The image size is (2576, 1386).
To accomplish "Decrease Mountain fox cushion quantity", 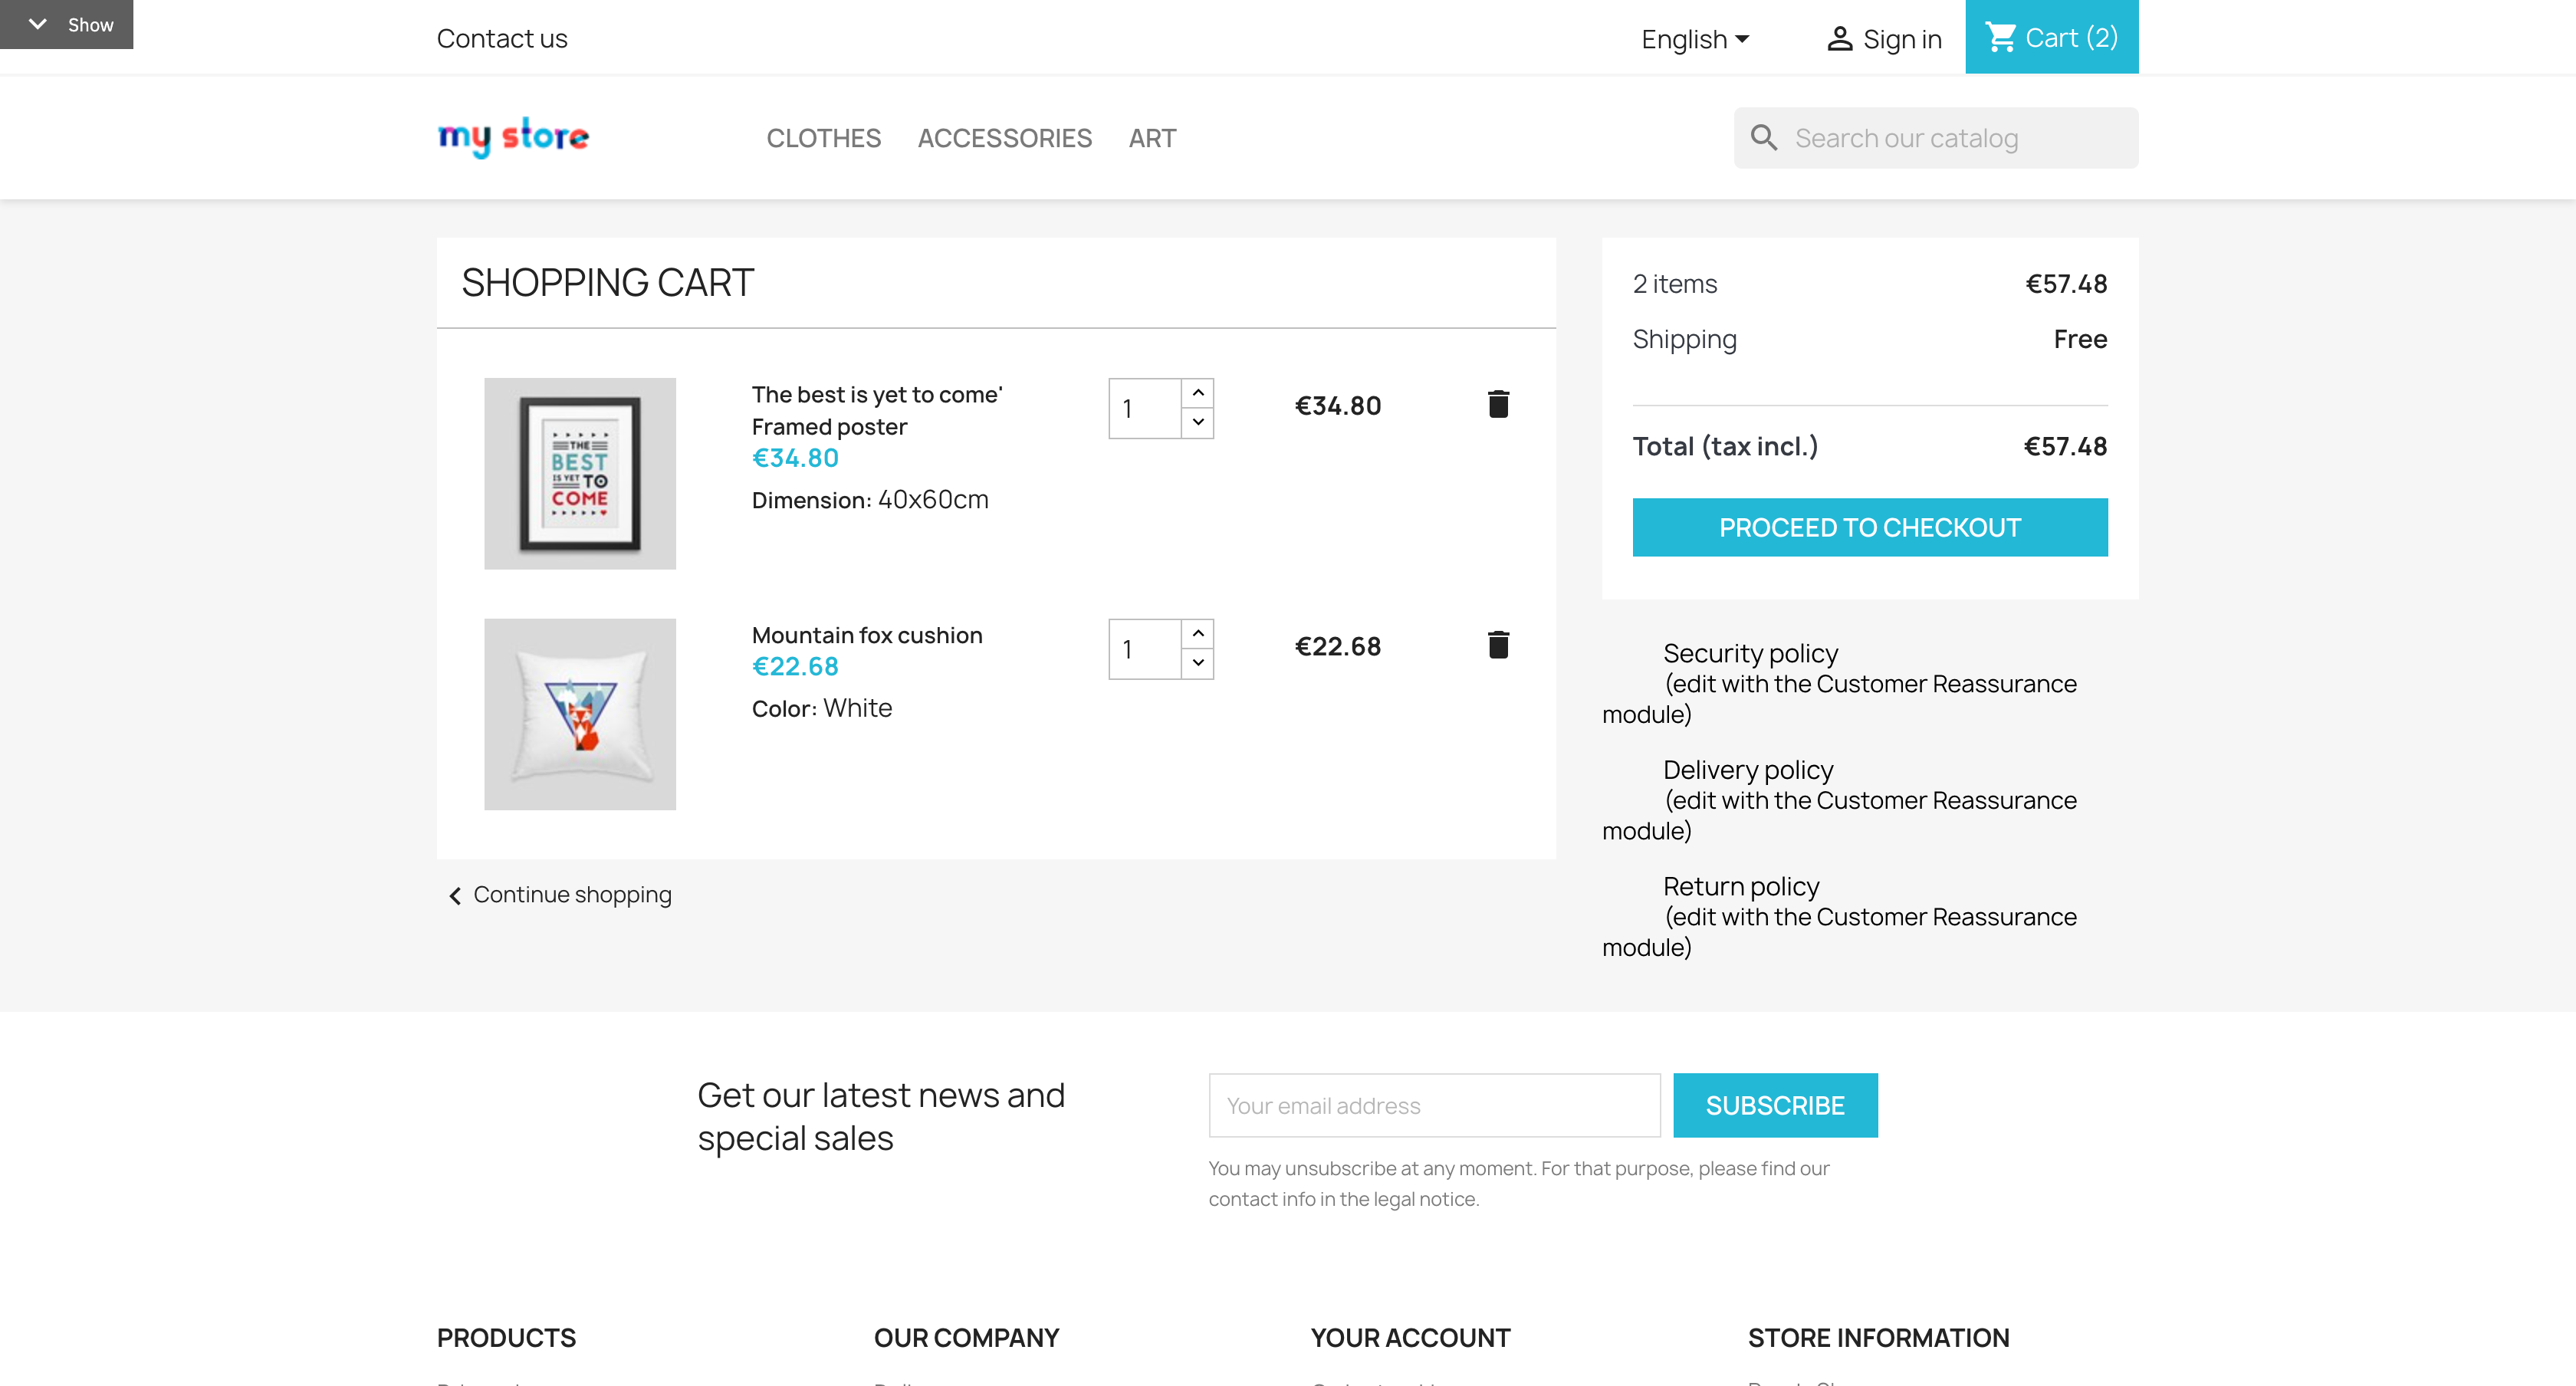I will click(1198, 663).
